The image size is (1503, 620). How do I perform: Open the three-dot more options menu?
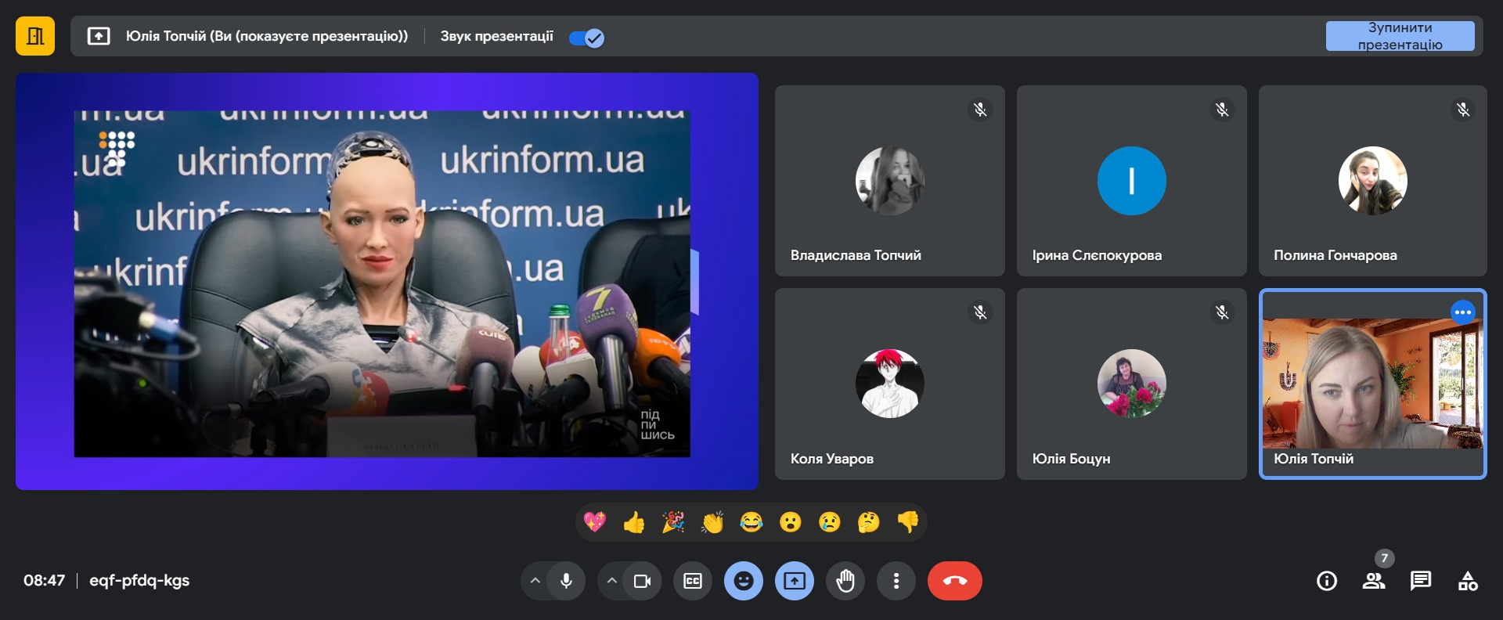coord(896,581)
